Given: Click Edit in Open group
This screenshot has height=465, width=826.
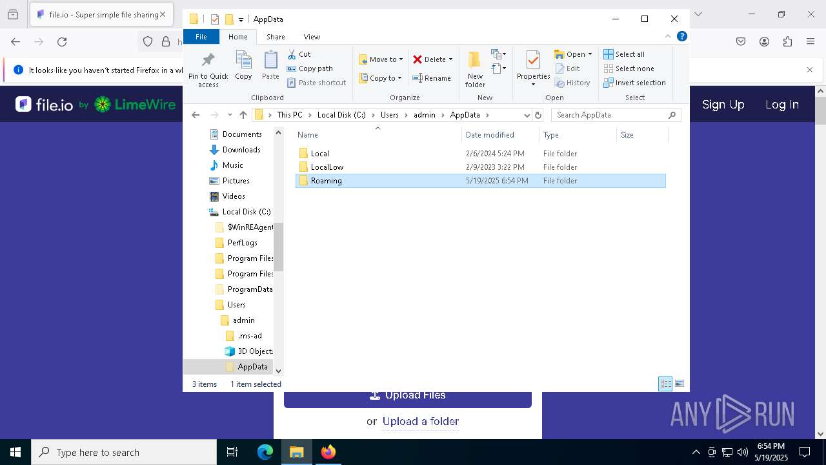Looking at the screenshot, I should coord(567,68).
